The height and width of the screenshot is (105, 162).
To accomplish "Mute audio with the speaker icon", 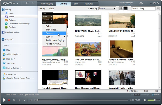I will click(x=145, y=100).
